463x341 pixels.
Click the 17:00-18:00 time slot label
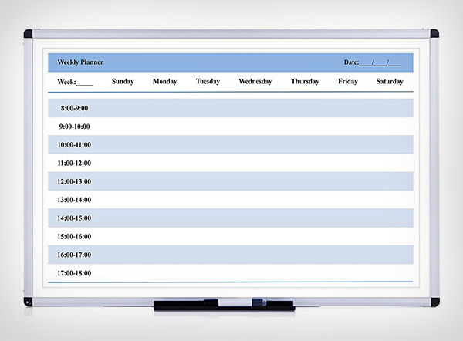(74, 273)
